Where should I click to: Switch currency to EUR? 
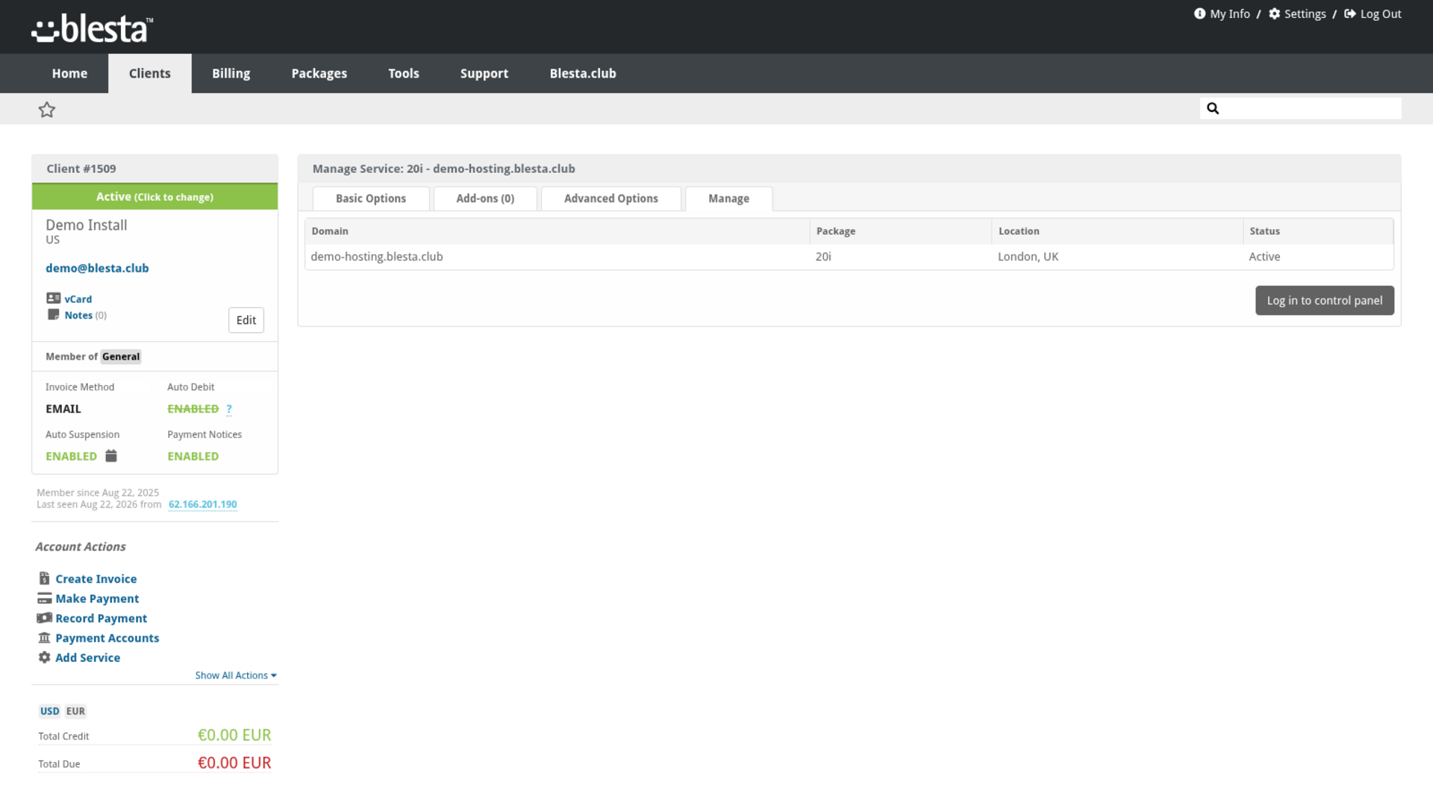click(x=75, y=711)
